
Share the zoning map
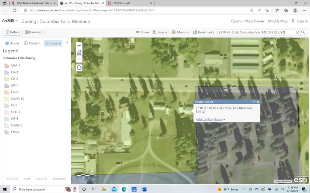pyautogui.click(x=142, y=33)
